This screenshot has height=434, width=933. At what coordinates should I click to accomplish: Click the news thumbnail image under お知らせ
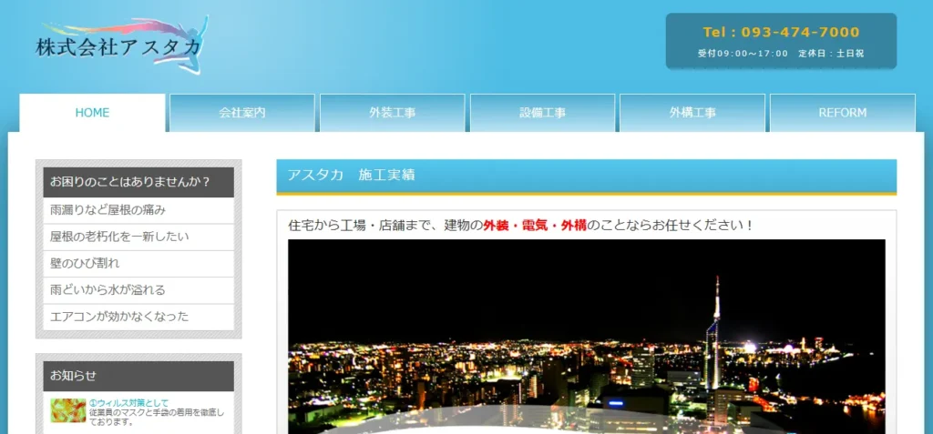68,410
